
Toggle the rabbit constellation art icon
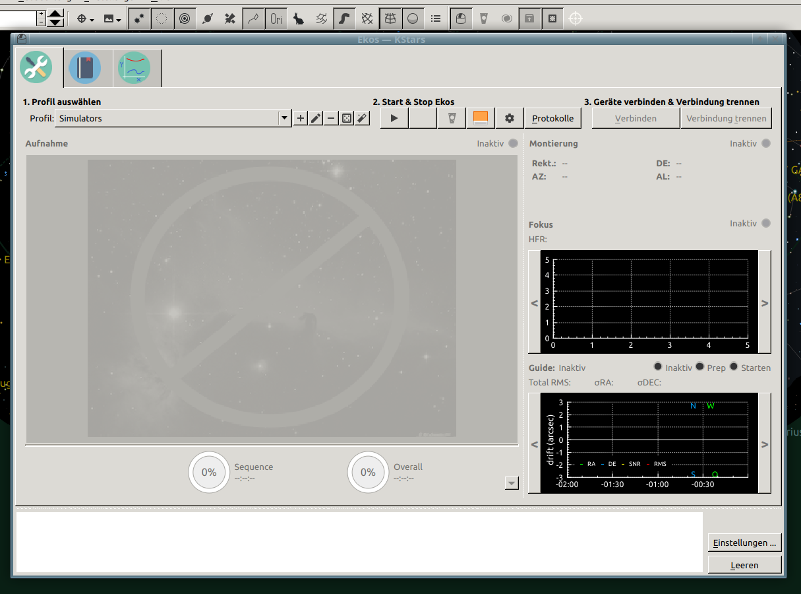299,18
